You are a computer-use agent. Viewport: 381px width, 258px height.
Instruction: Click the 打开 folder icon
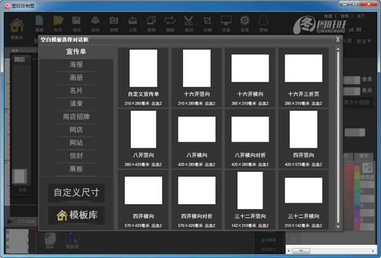coord(58,23)
